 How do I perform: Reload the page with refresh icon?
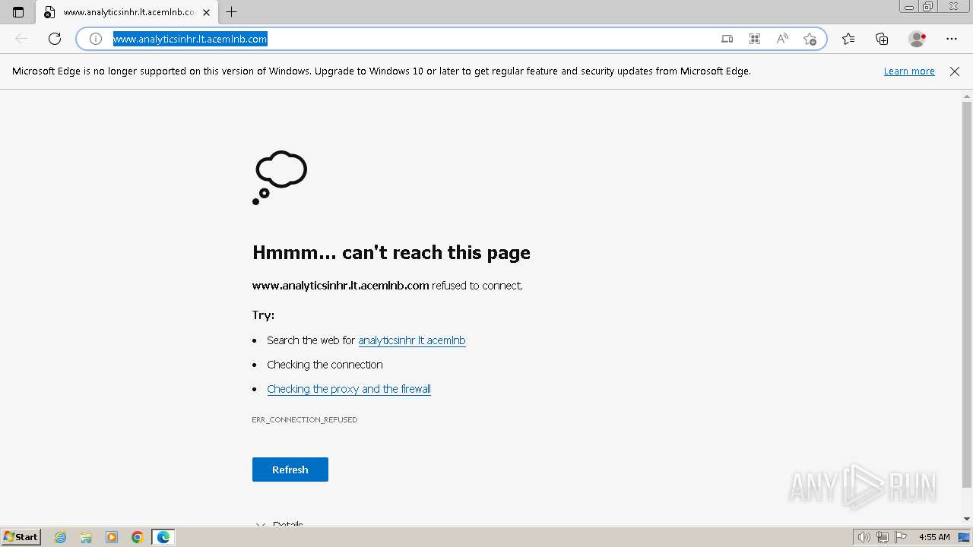click(55, 39)
